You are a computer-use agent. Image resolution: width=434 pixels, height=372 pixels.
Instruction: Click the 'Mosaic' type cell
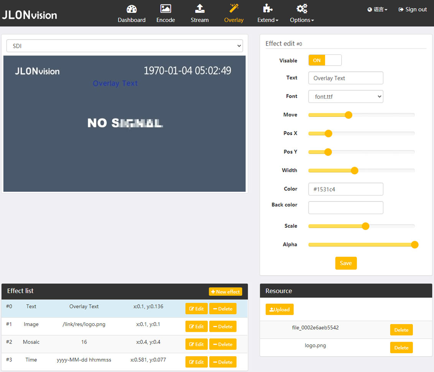(x=31, y=342)
